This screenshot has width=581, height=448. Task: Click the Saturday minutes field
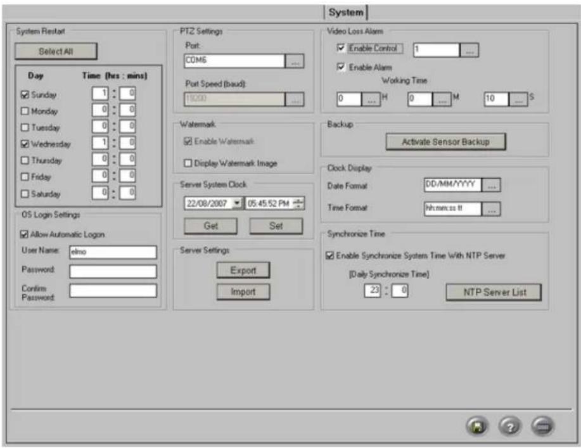(127, 193)
